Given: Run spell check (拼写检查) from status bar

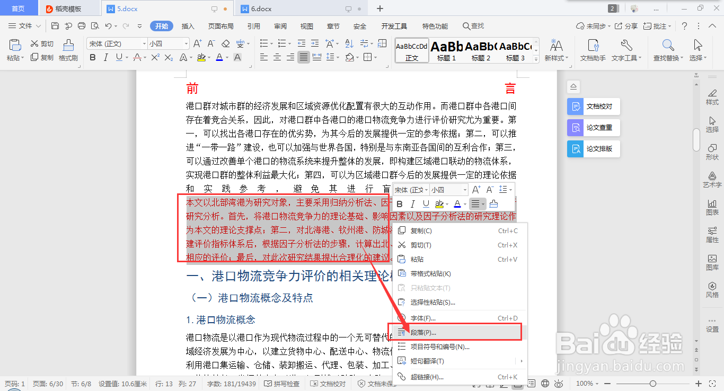Looking at the screenshot, I should tap(280, 383).
